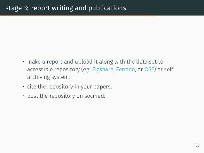Click the phrase 'make a report and upload'

(60, 62)
